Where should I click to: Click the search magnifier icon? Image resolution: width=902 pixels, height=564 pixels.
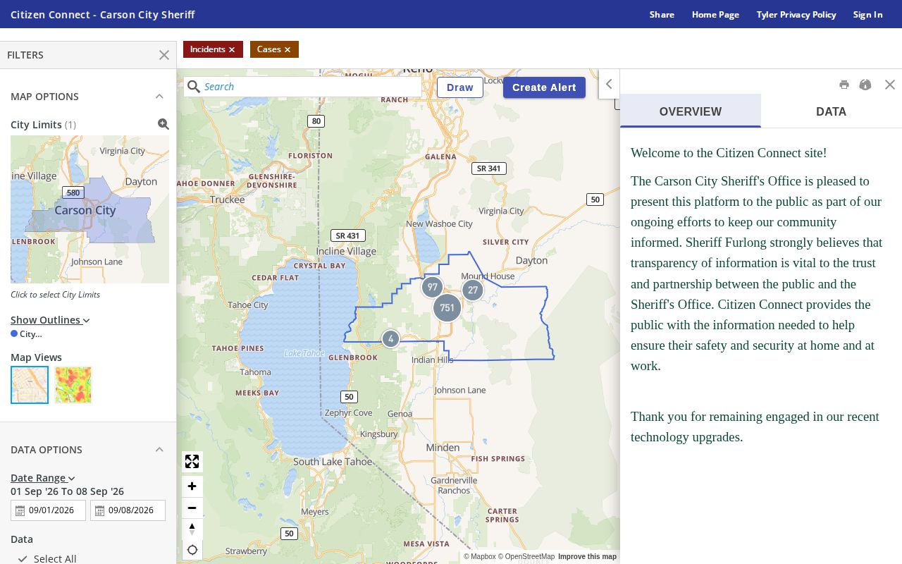point(194,87)
